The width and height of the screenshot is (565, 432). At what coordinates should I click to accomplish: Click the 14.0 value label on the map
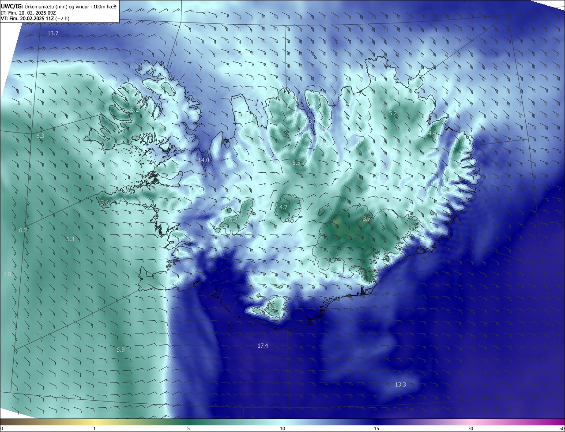pos(203,160)
